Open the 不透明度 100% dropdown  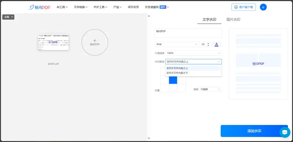coord(194,53)
